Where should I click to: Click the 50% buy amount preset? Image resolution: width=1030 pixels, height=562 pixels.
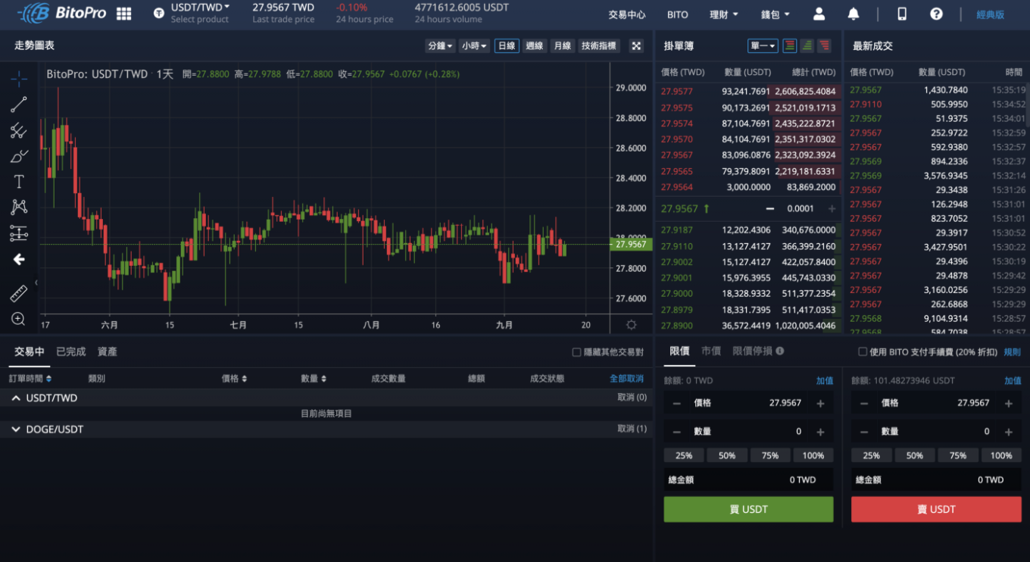(x=727, y=455)
